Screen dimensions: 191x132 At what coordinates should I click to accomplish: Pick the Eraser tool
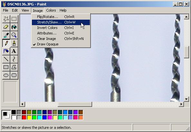tap(6, 27)
